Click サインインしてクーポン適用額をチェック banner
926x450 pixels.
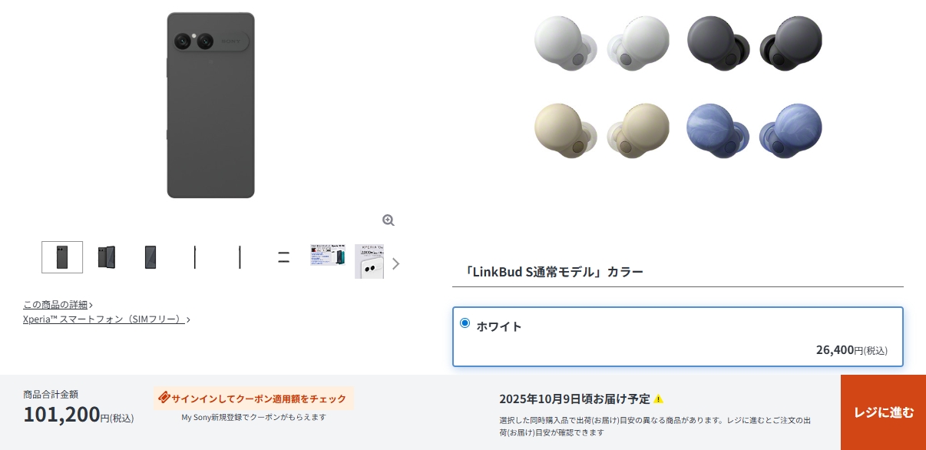[x=253, y=399]
